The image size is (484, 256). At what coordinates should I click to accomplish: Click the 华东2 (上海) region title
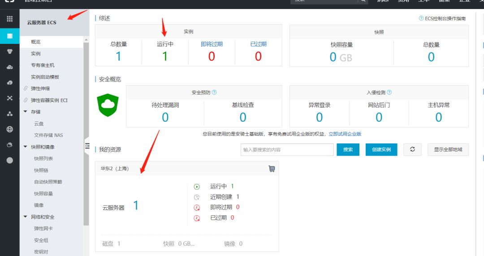115,169
